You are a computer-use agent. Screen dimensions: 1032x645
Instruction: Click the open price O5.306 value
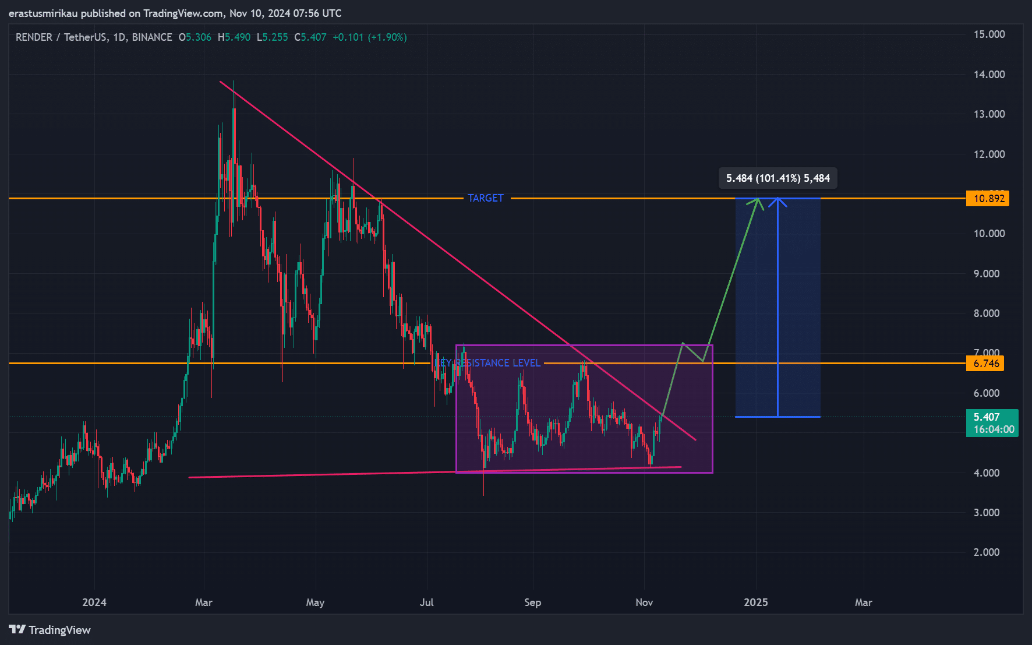pos(195,37)
